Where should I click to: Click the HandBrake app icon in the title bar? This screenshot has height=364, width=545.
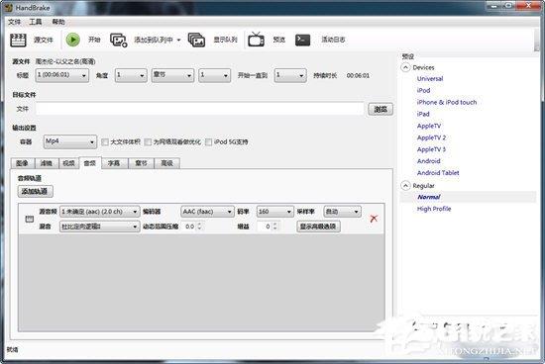pos(9,7)
